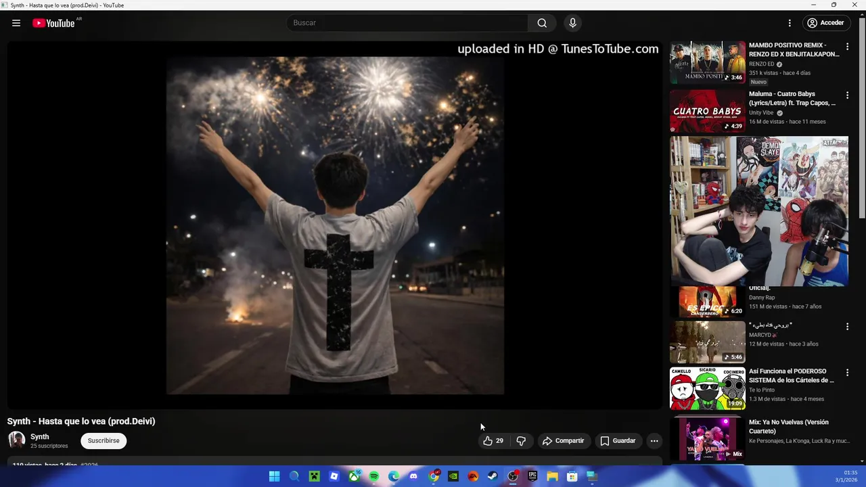Open Steam from taskbar
This screenshot has height=487, width=866.
click(x=493, y=476)
